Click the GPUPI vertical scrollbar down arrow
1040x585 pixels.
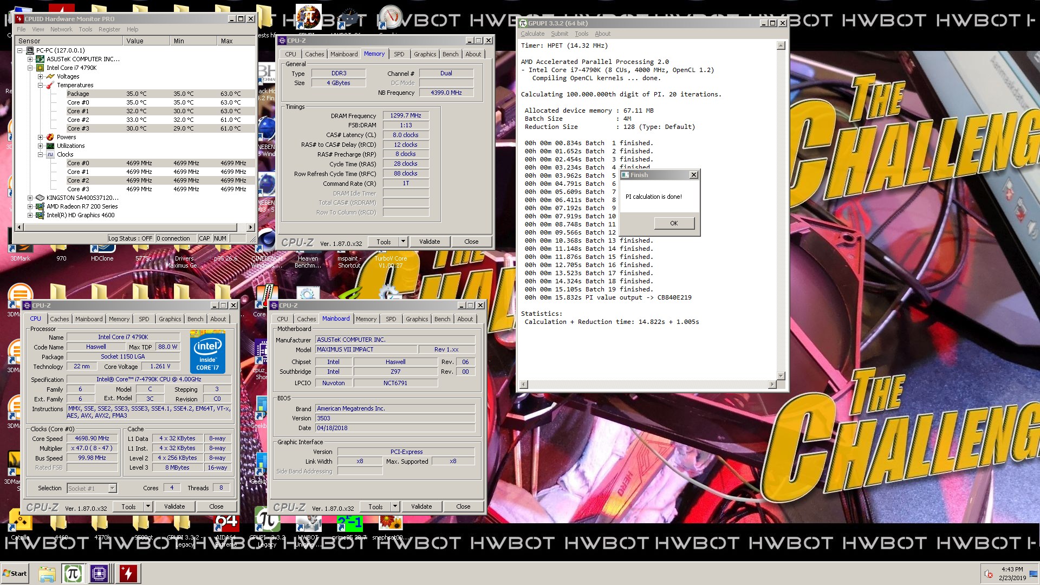click(x=781, y=375)
